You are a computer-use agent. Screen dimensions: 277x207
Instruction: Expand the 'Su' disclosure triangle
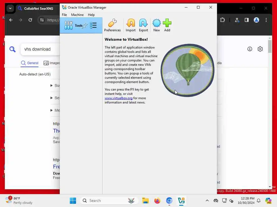point(51,85)
